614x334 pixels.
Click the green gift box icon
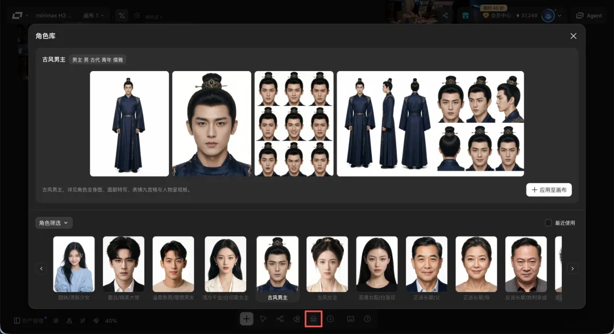(465, 16)
